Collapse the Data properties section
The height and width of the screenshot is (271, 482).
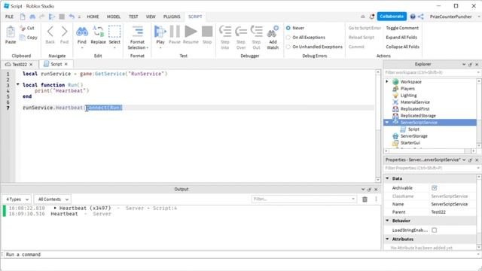tap(387, 178)
